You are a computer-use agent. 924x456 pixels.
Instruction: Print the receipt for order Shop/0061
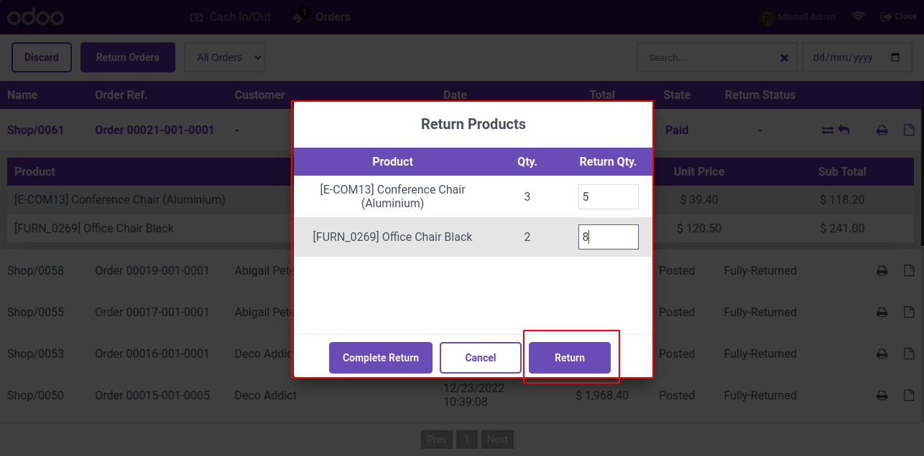coord(882,130)
